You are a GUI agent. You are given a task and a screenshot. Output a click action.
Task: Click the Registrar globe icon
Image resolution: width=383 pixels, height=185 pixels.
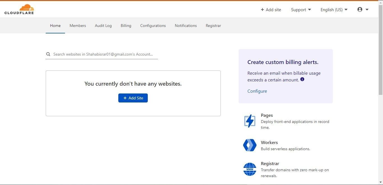(250, 169)
